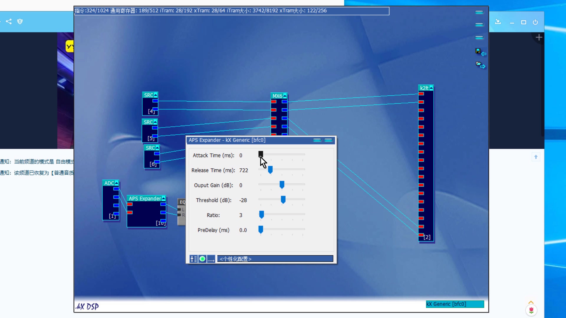The height and width of the screenshot is (318, 566).
Task: Click the Threshold value -28
Action: [x=243, y=200]
